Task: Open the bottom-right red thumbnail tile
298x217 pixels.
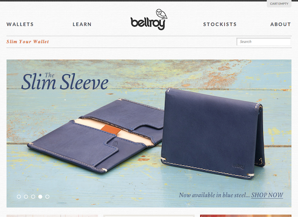Action: coord(246,216)
